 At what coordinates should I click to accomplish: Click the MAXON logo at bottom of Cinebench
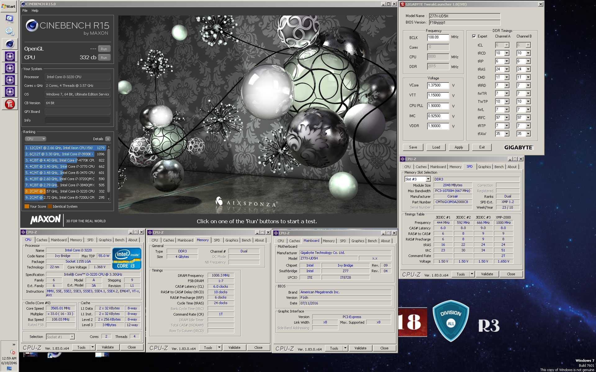(x=46, y=219)
